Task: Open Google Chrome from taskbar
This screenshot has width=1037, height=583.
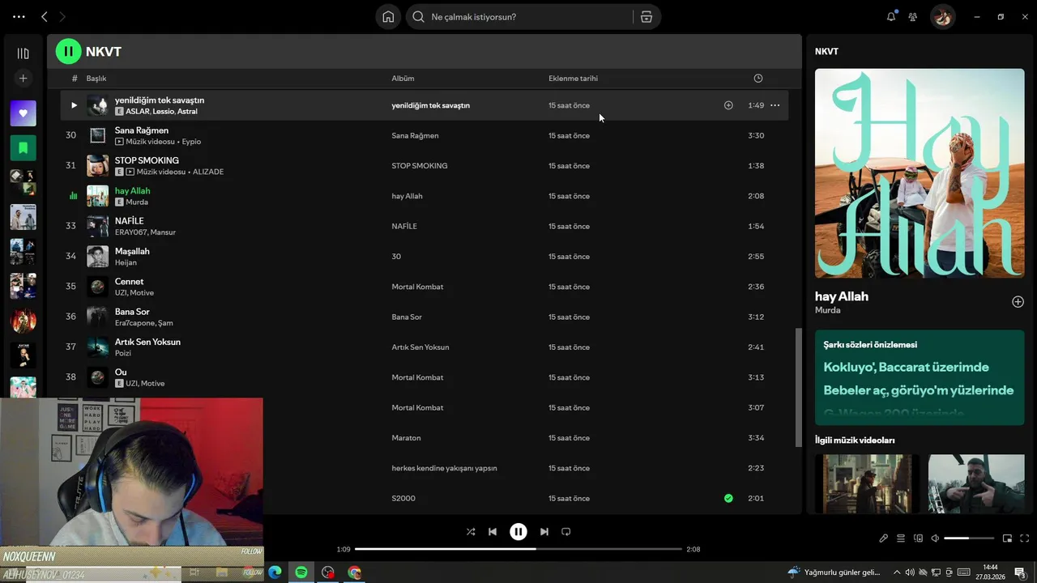Action: (354, 572)
